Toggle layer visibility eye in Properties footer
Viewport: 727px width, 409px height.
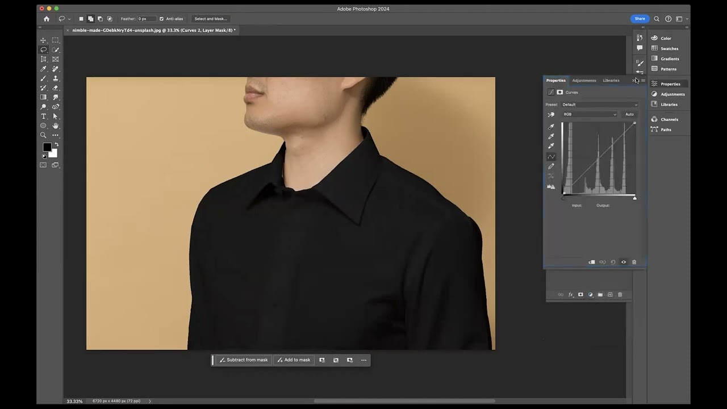point(624,262)
